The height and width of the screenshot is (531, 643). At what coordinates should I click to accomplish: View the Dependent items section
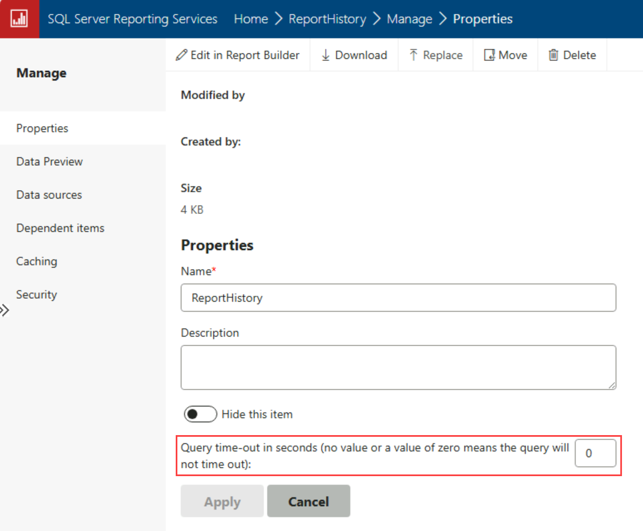[60, 228]
